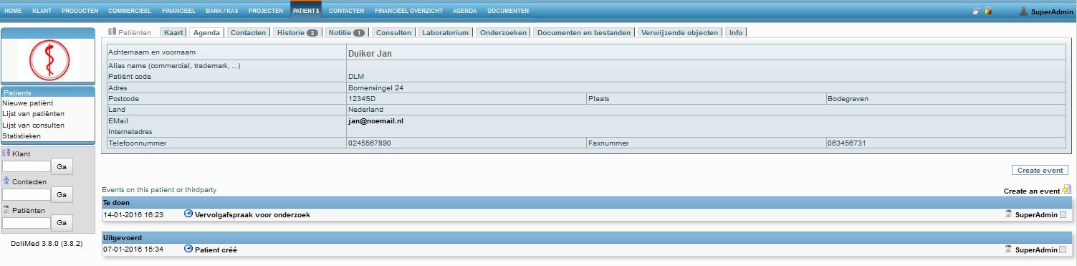Open the CONTACTEN menu

coord(347,11)
